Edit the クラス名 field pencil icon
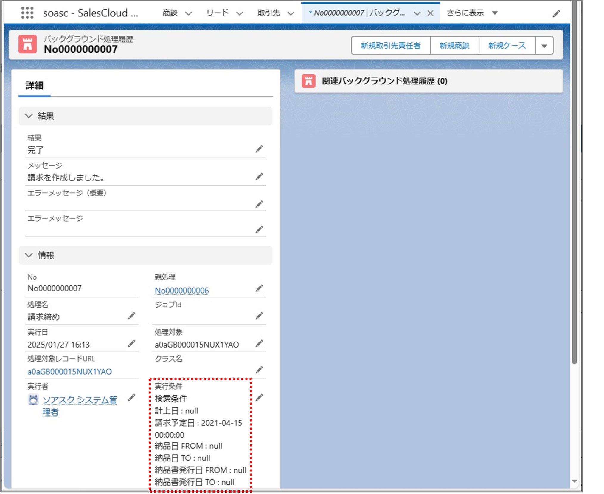Screen dimensions: 604x494 tap(259, 370)
